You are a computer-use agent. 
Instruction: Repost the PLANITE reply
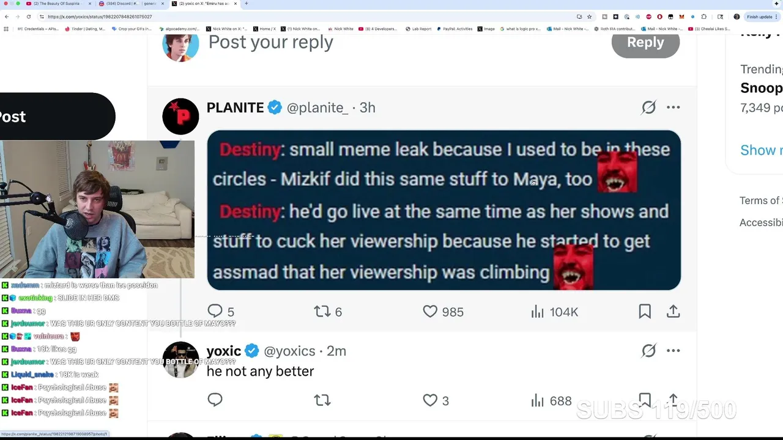point(322,312)
